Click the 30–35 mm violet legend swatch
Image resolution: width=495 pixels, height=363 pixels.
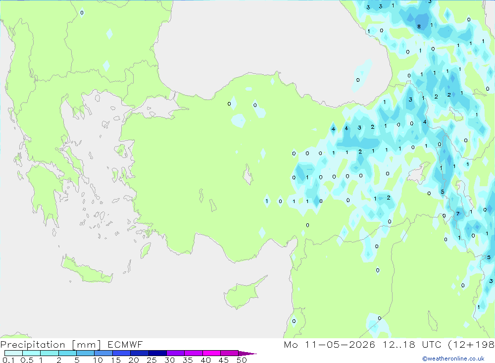point(176,353)
